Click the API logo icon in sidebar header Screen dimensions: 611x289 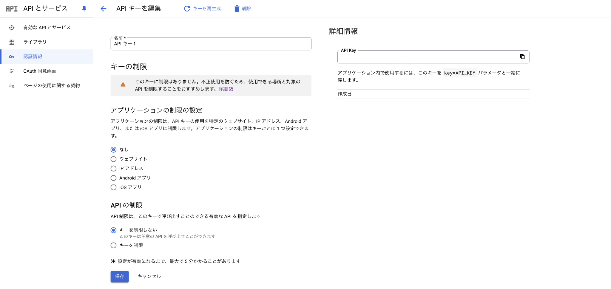[12, 9]
